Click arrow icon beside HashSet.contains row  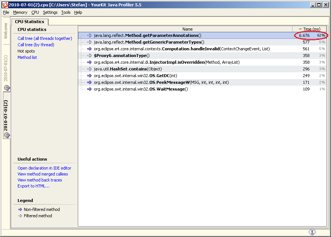point(89,69)
